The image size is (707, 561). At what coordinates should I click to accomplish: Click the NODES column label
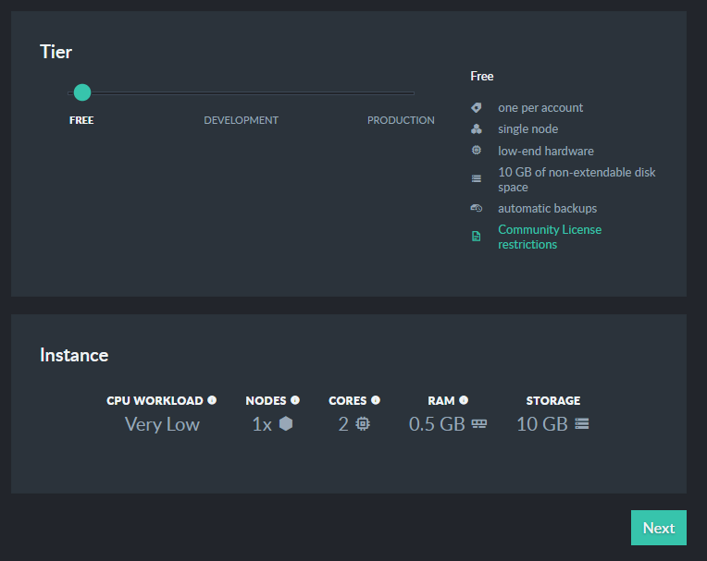click(x=266, y=401)
